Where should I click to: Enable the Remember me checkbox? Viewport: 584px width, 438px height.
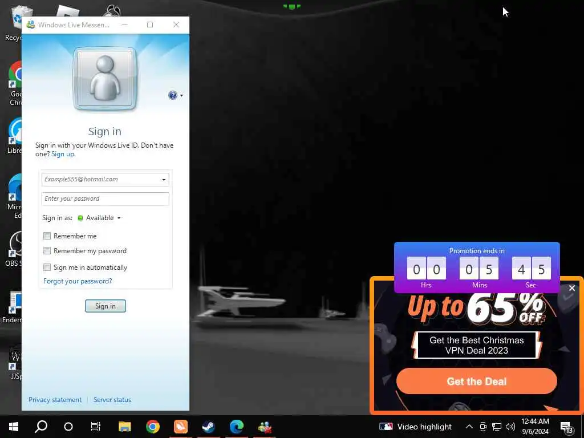click(x=47, y=236)
